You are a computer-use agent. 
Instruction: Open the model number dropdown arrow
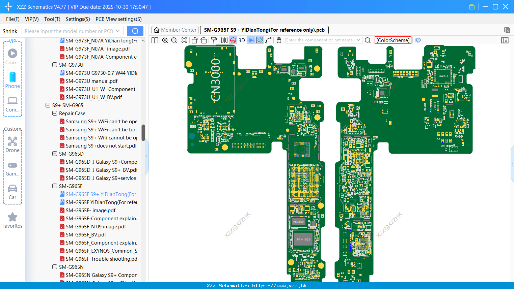[118, 31]
